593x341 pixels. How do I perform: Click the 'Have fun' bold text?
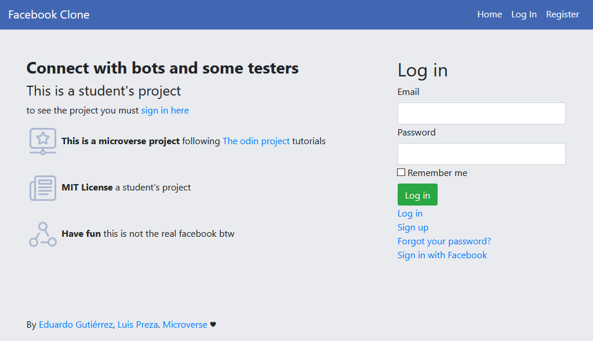(x=81, y=234)
